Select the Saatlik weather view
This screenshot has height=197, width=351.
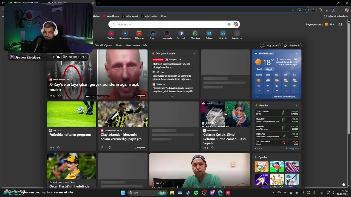pyautogui.click(x=259, y=69)
